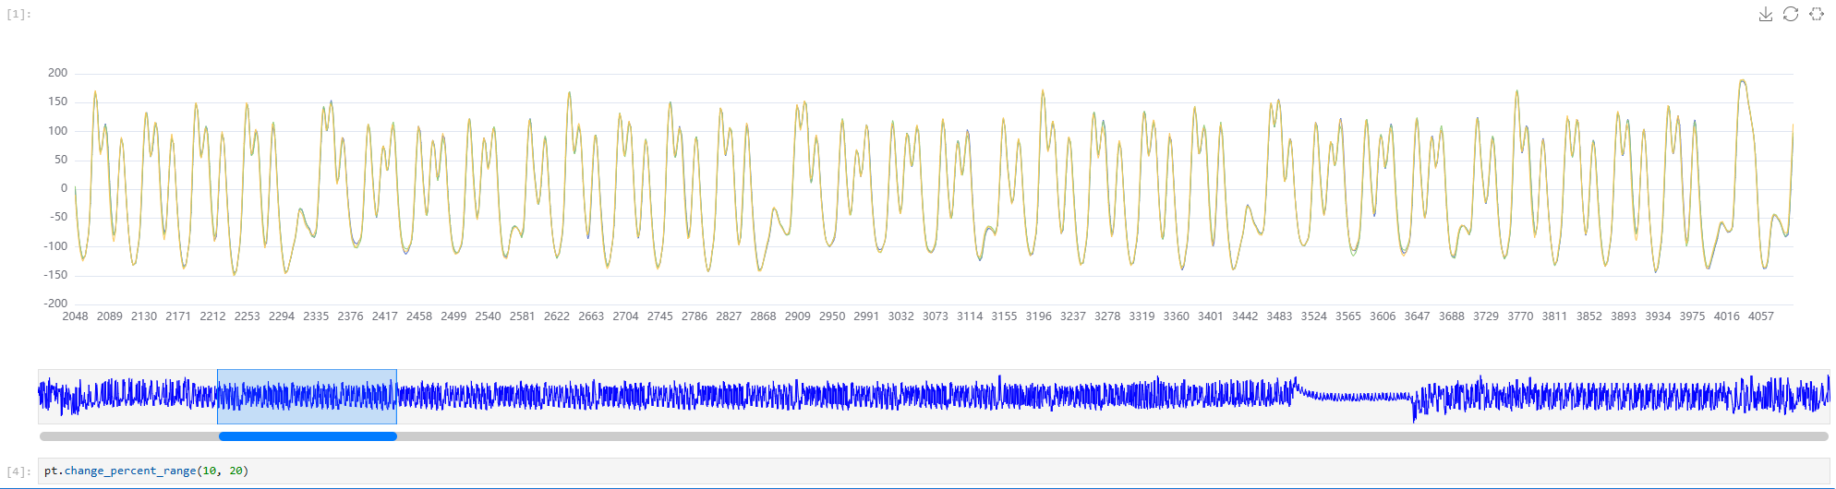Select the cell prompt labeled [1]
This screenshot has width=1836, height=489.
pyautogui.click(x=18, y=15)
